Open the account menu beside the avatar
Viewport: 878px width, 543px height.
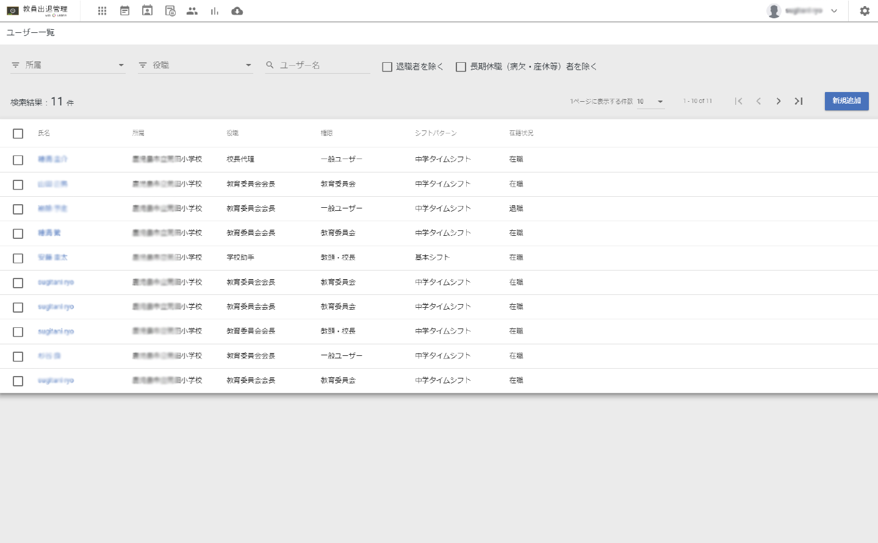click(x=834, y=11)
